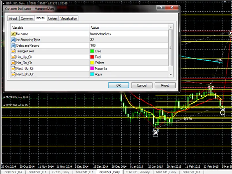Select the file name variable row
This screenshot has height=174, width=232.
[89, 34]
